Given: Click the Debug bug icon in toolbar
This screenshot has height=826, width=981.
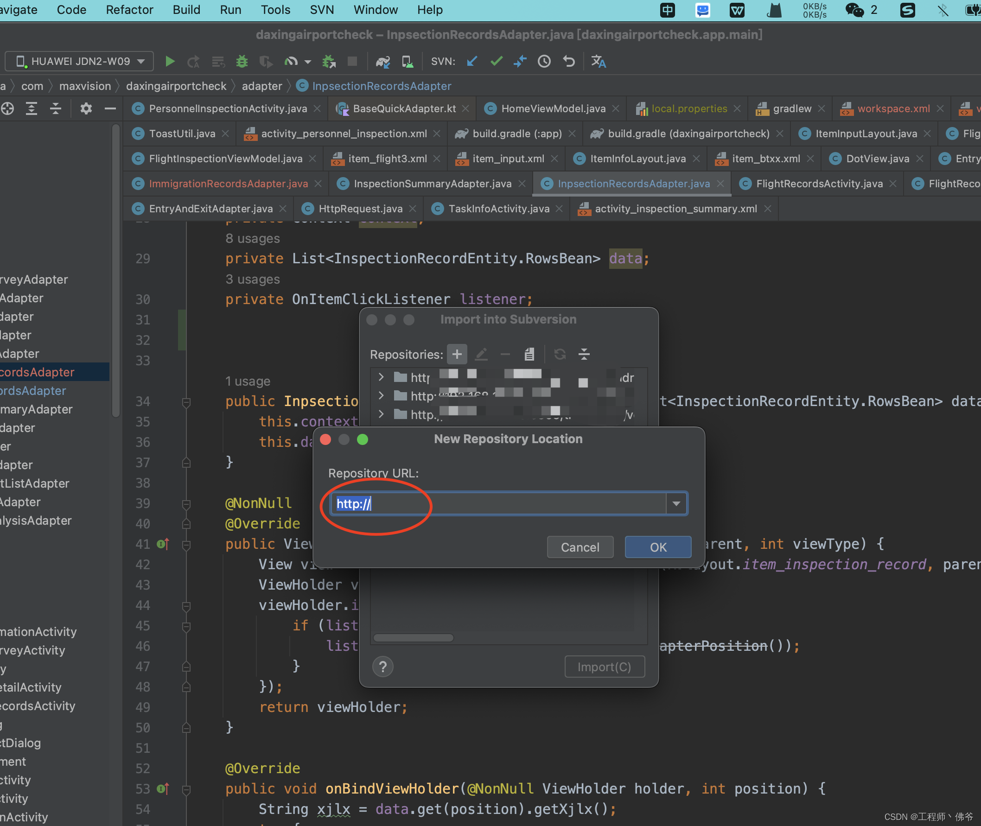Looking at the screenshot, I should point(242,61).
